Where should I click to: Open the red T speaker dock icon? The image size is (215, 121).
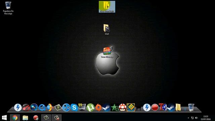click(x=163, y=107)
